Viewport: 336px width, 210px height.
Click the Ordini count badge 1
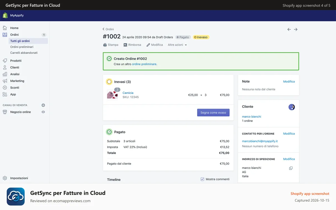tap(44, 35)
